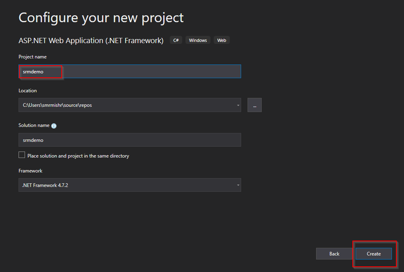The height and width of the screenshot is (272, 404).
Task: Expand the .NET Framework 4.7.2 combo box
Action: [129, 185]
